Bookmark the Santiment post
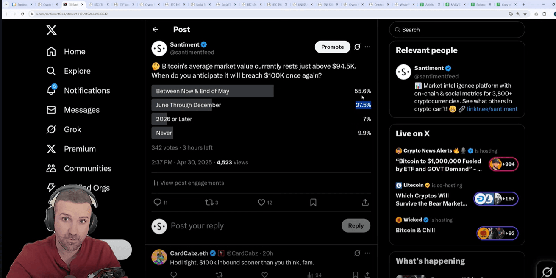Screen dimensions: 556x278 [313, 203]
